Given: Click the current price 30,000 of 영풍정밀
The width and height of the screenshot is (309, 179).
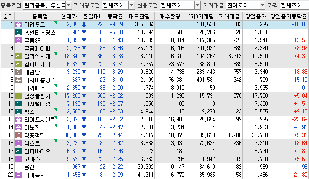Looking at the screenshot, I should point(73,135).
